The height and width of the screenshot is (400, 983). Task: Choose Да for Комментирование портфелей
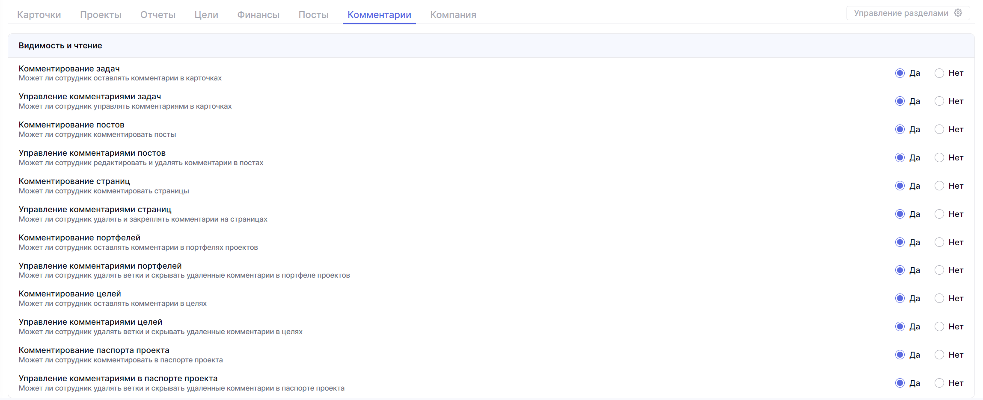[x=900, y=243]
